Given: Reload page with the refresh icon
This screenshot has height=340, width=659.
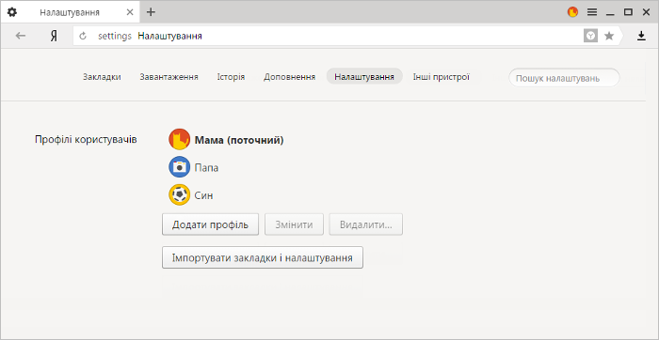Looking at the screenshot, I should click(x=83, y=36).
